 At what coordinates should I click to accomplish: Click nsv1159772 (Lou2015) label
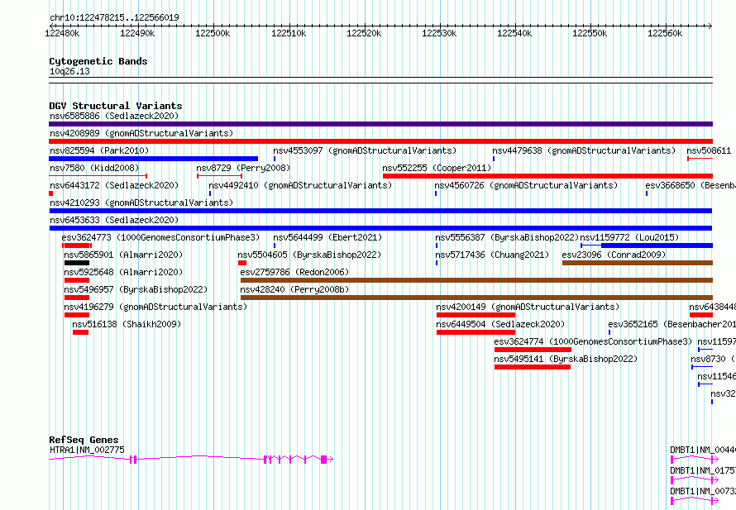[629, 237]
